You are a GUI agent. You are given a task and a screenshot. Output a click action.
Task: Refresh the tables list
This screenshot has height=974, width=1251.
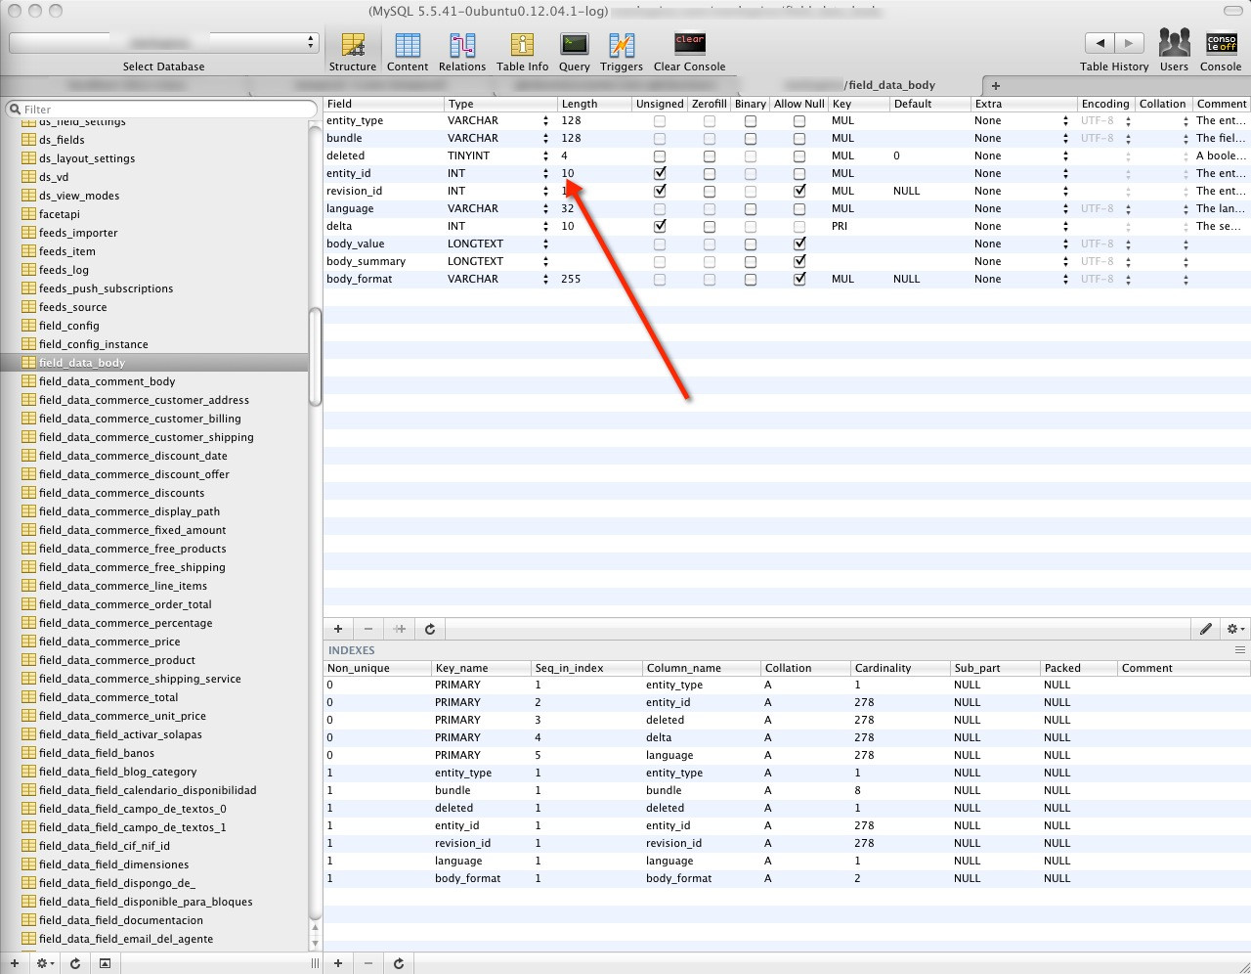click(x=75, y=963)
